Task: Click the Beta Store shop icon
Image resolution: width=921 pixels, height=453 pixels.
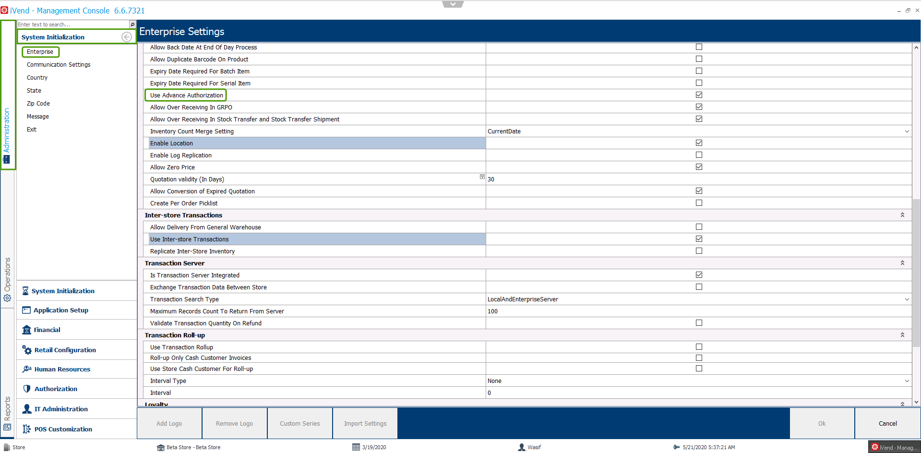Action: (161, 447)
